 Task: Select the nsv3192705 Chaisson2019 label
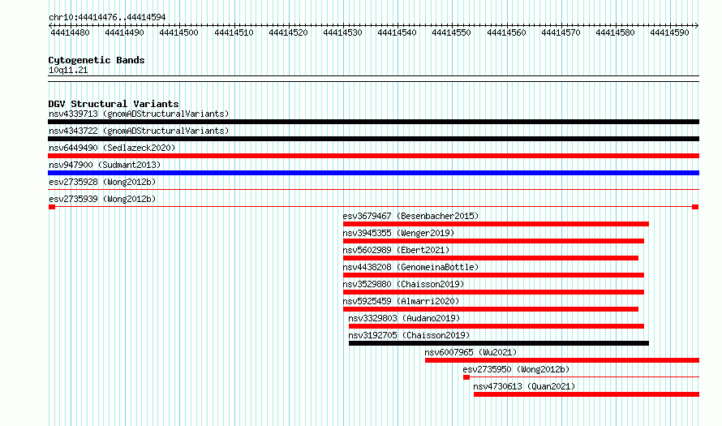[409, 335]
